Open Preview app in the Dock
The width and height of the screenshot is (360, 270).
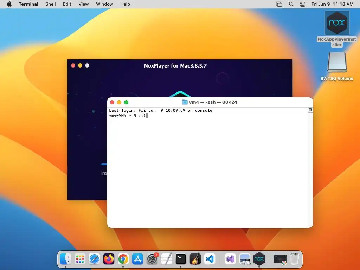[245, 259]
